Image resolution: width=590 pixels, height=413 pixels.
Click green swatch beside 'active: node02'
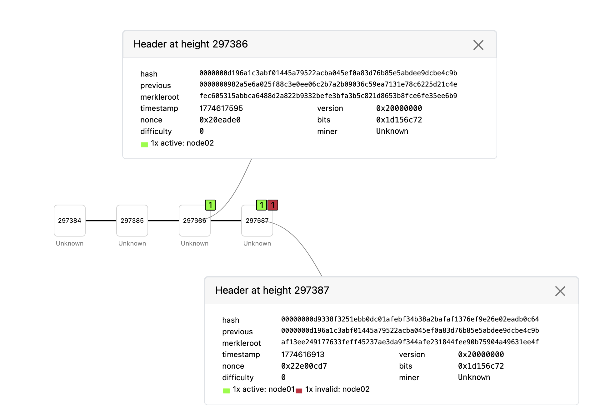point(144,144)
